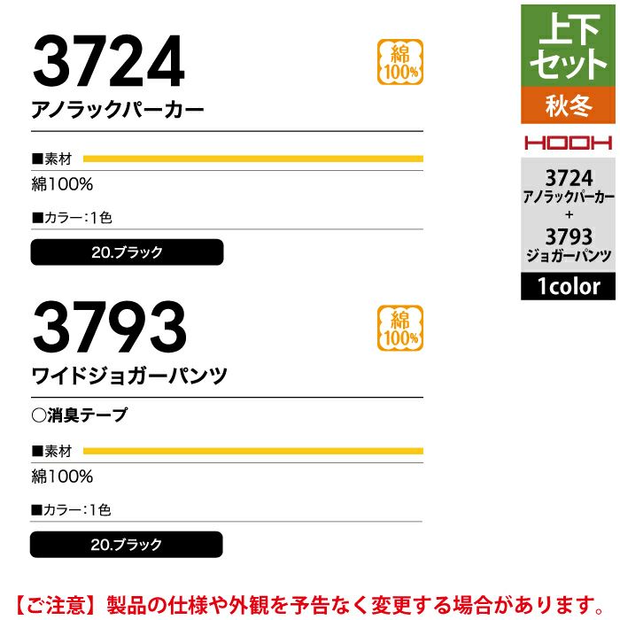Click 3793 ジョガーパンツ in the grey set panel
The width and height of the screenshot is (620, 620).
[x=568, y=245]
